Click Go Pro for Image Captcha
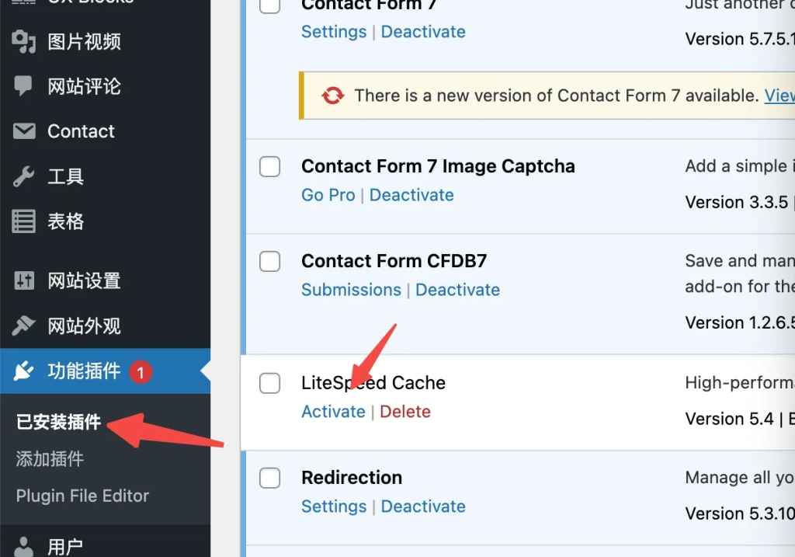The width and height of the screenshot is (795, 557). 328,195
